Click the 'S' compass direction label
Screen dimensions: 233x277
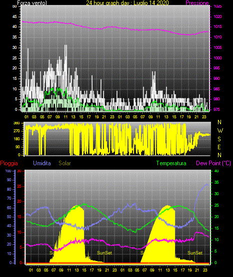click(219, 139)
